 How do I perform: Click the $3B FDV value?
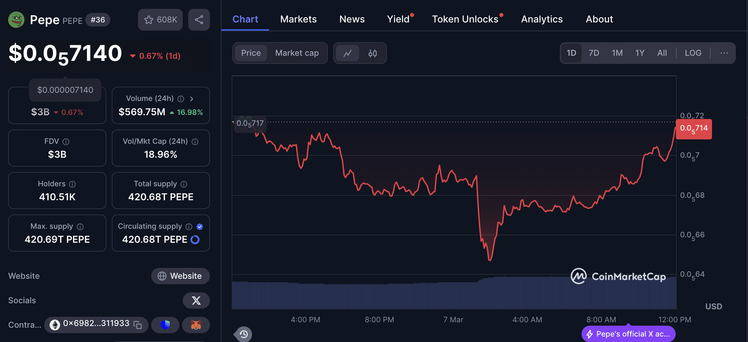click(57, 155)
